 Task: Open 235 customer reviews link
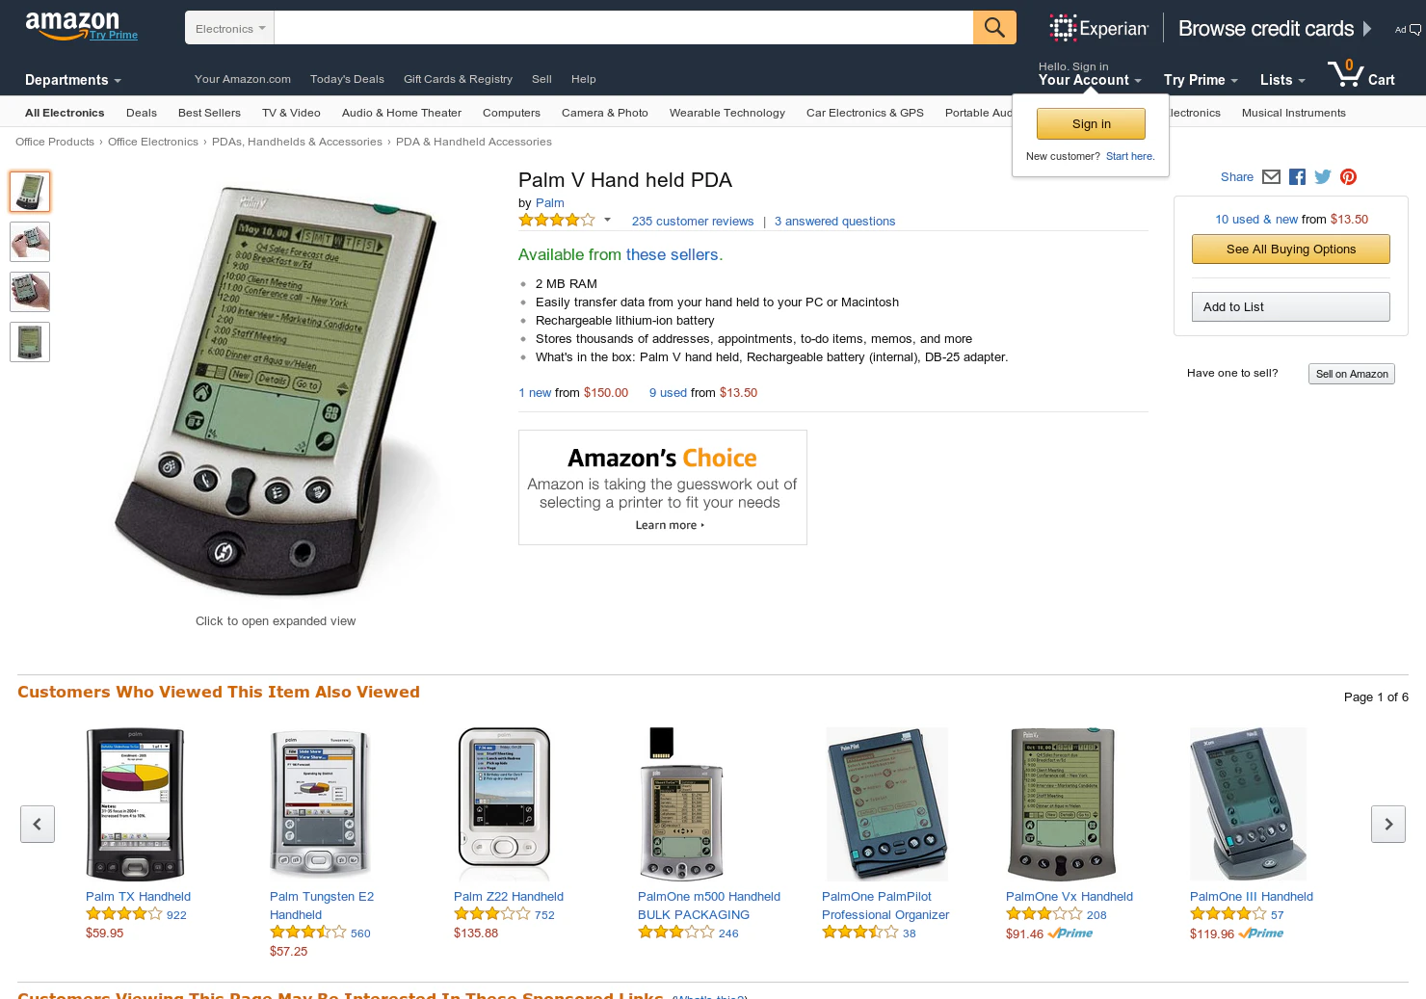(693, 221)
